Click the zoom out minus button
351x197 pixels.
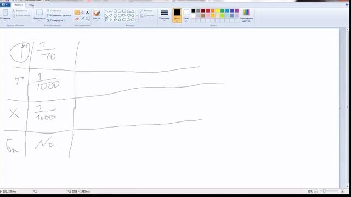coord(316,192)
